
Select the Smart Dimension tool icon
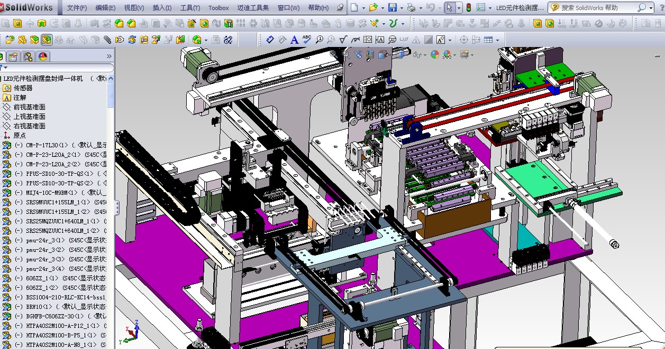(270, 40)
